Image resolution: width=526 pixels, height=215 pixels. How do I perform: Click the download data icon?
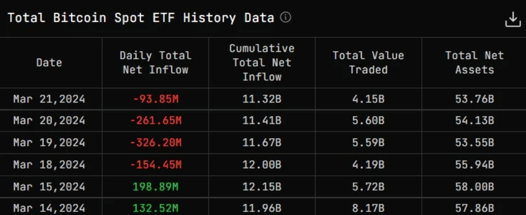(x=513, y=19)
